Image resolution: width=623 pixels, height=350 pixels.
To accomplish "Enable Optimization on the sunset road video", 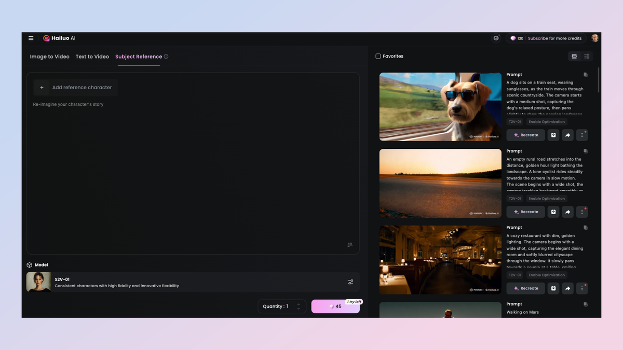I will point(546,198).
